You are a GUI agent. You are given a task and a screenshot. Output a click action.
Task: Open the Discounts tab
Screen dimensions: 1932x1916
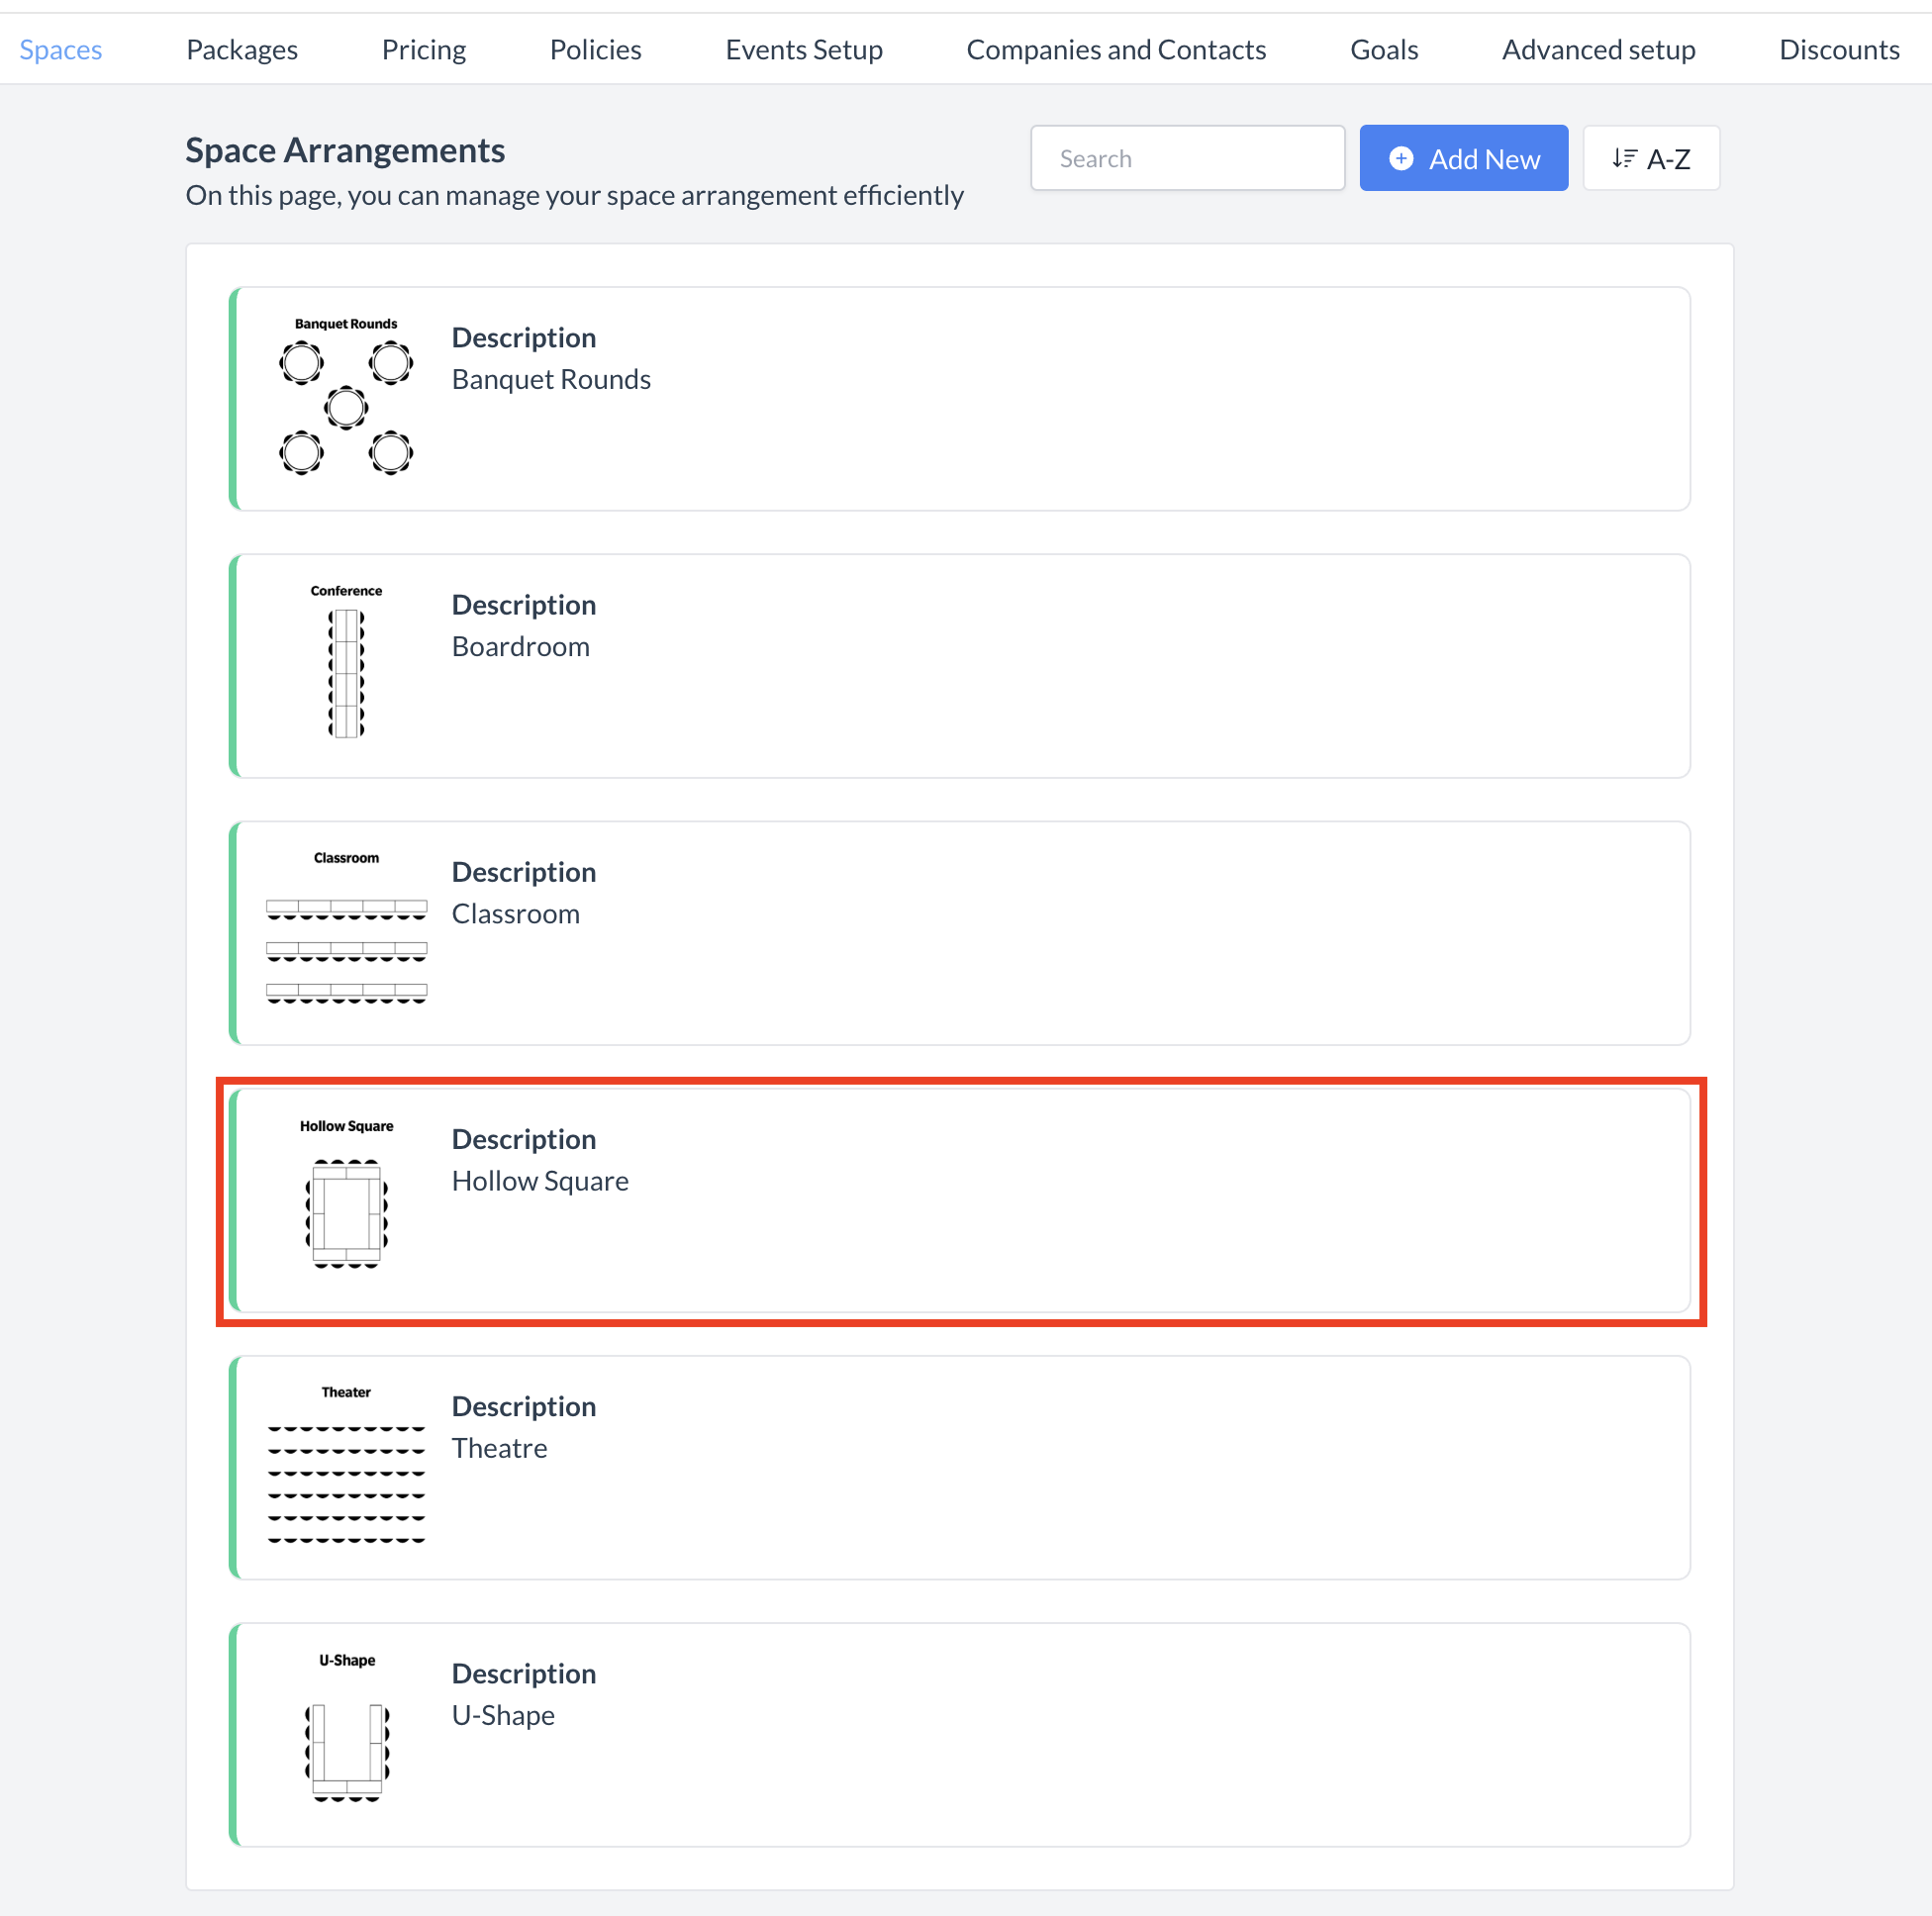[1838, 50]
